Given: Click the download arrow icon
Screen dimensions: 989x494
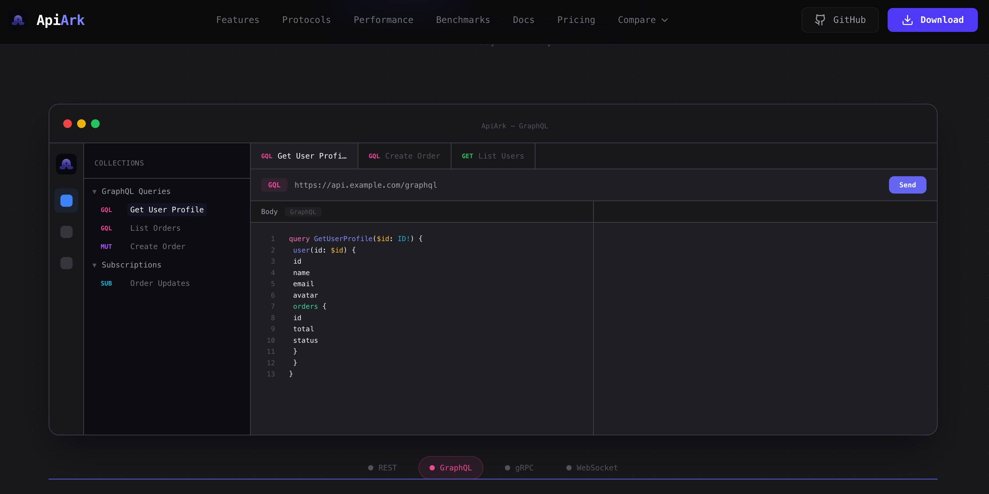Looking at the screenshot, I should [x=907, y=20].
